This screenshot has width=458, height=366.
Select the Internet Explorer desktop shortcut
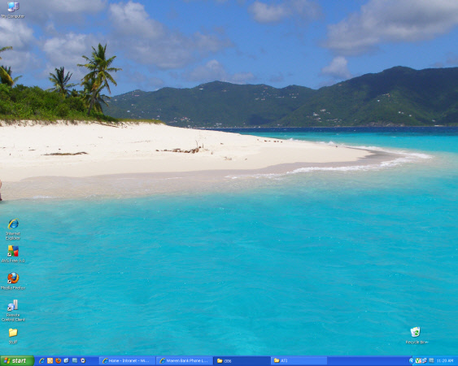point(13,229)
